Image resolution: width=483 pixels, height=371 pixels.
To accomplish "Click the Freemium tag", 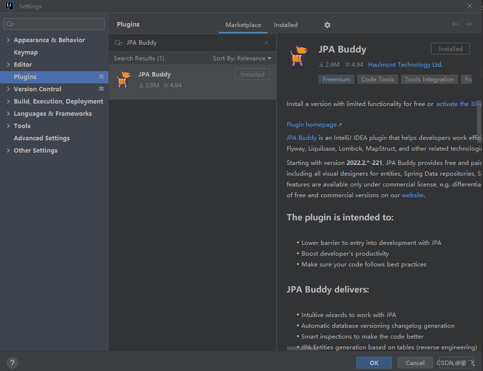I will click(336, 79).
